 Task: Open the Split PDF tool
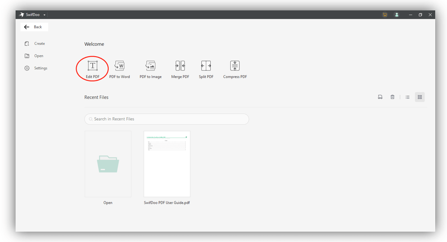point(206,66)
